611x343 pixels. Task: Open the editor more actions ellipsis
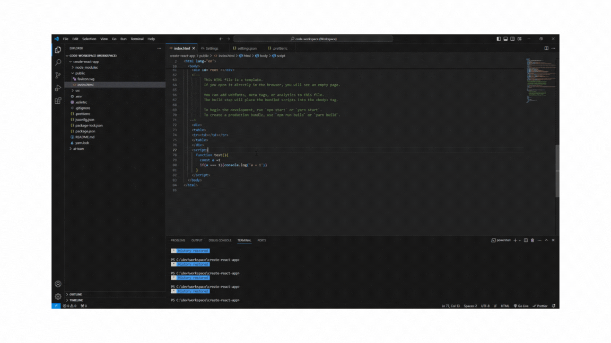tap(553, 48)
